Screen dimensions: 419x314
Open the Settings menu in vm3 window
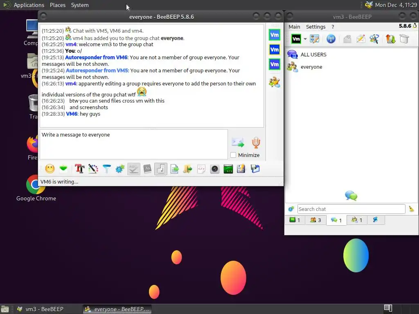tap(315, 27)
